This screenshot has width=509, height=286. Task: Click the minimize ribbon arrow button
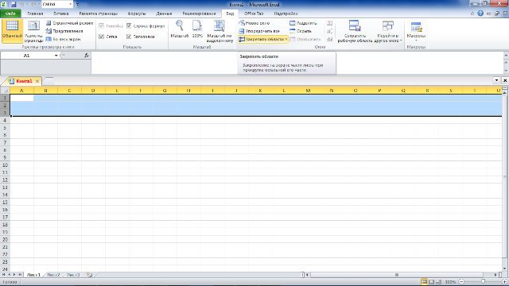472,14
